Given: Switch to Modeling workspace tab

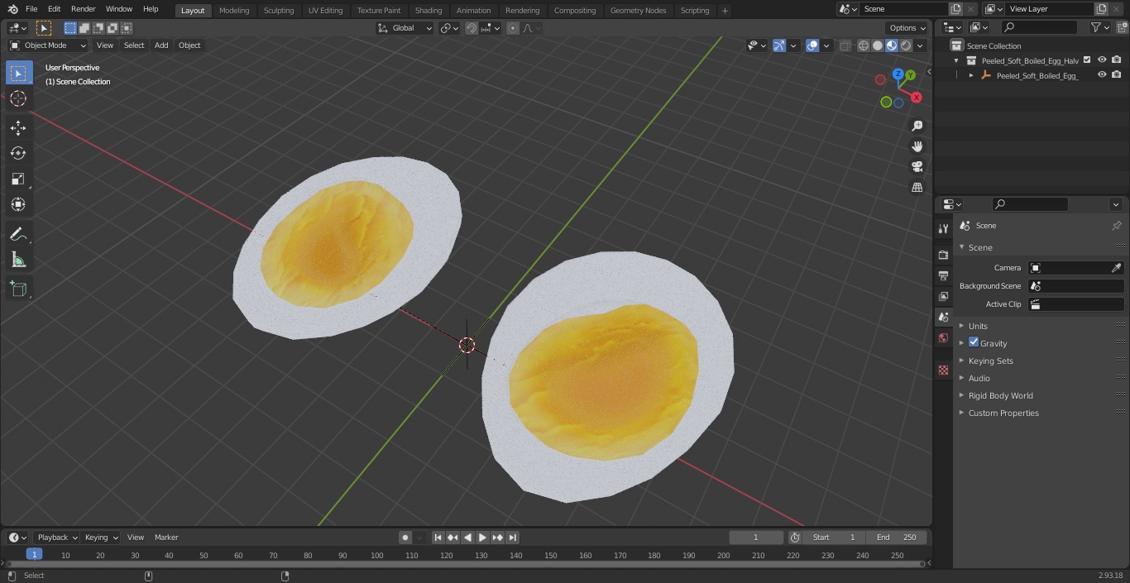Looking at the screenshot, I should [x=234, y=11].
